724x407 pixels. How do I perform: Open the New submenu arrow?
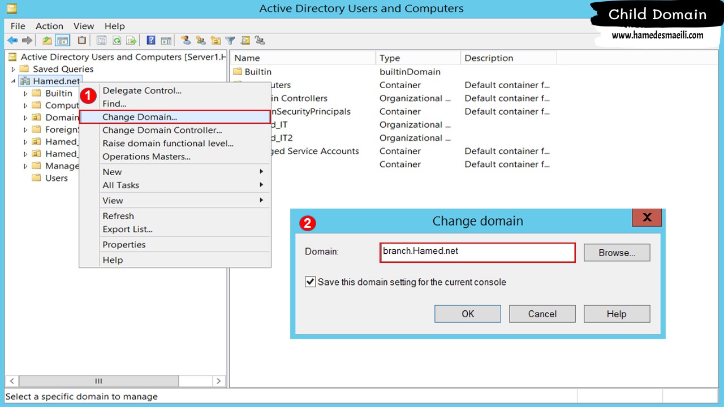coord(261,171)
